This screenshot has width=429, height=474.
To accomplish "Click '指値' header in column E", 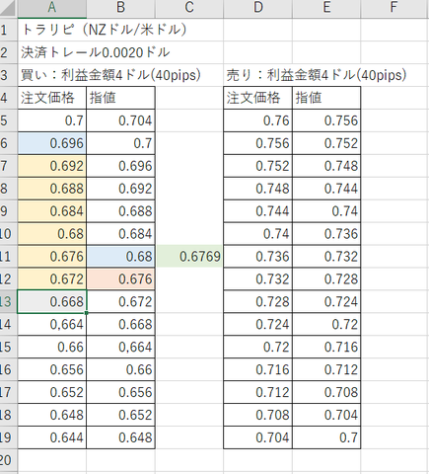I will click(326, 98).
